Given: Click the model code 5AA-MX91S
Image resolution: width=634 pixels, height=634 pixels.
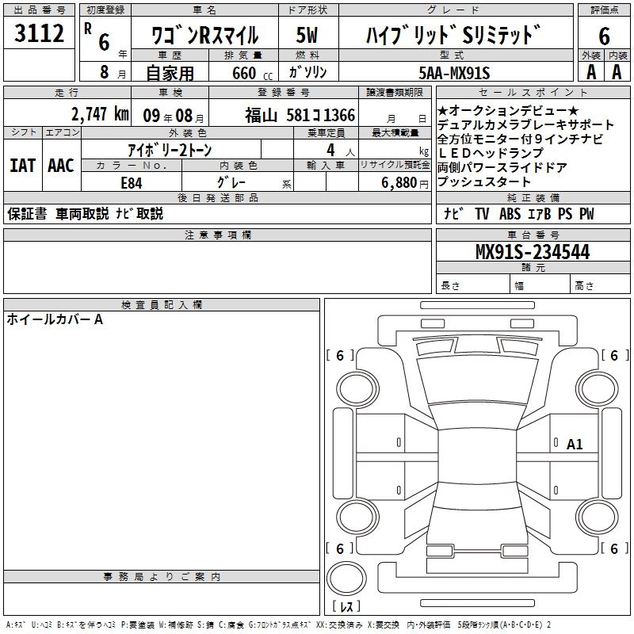Looking at the screenshot, I should point(454,73).
